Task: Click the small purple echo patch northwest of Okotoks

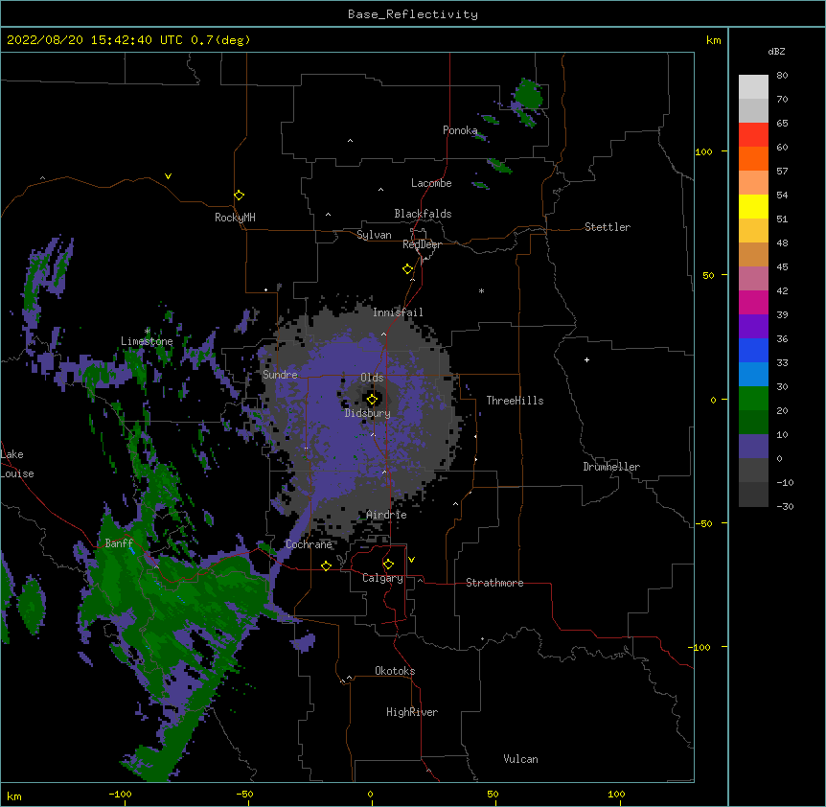Action: coord(303,643)
